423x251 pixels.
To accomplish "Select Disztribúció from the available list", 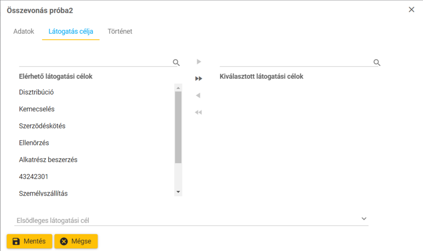I will 37,92.
